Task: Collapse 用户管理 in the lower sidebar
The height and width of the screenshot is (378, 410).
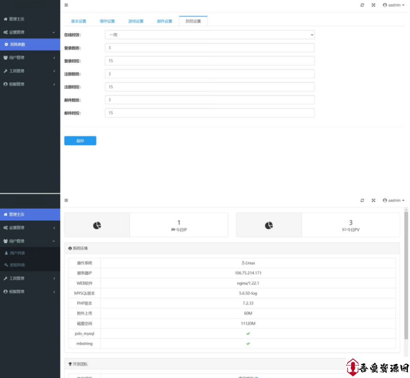Action: click(30, 241)
